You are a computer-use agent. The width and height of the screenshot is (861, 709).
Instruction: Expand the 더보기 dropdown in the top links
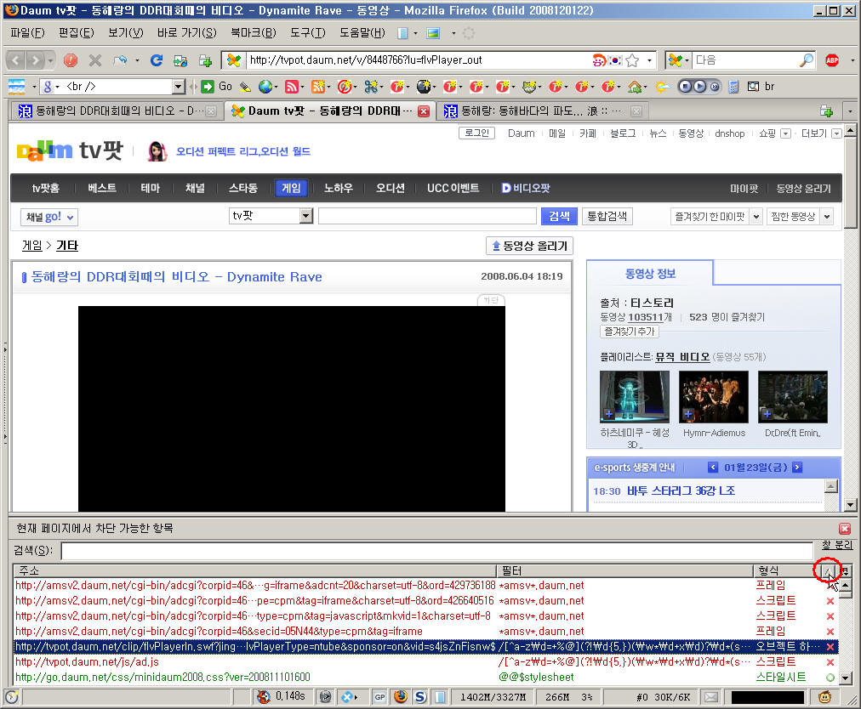pyautogui.click(x=835, y=133)
